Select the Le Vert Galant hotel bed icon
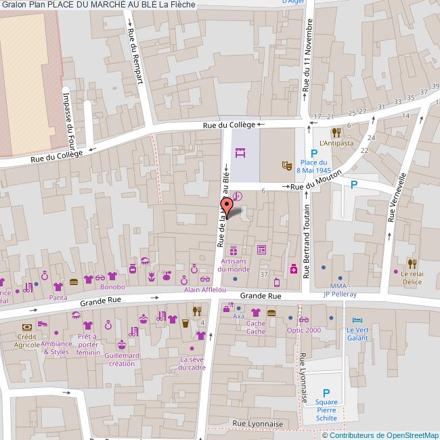The image size is (440, 440). tap(357, 320)
